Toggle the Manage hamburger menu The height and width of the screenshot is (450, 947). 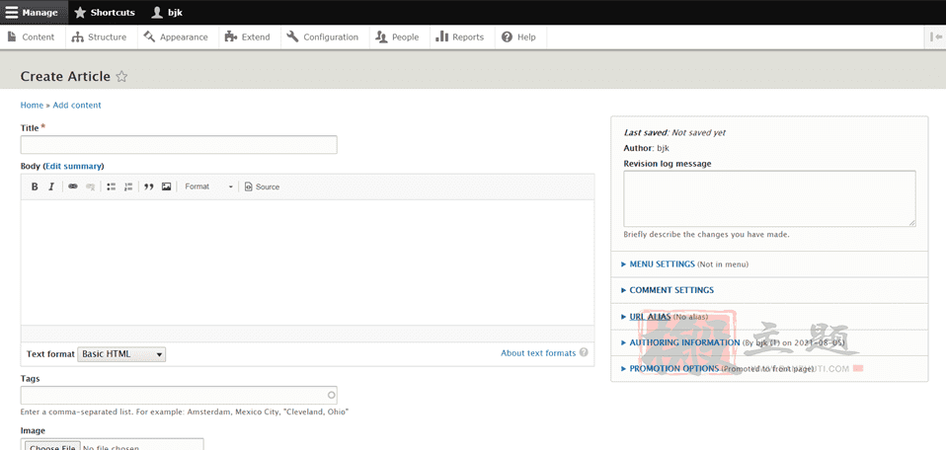click(32, 12)
